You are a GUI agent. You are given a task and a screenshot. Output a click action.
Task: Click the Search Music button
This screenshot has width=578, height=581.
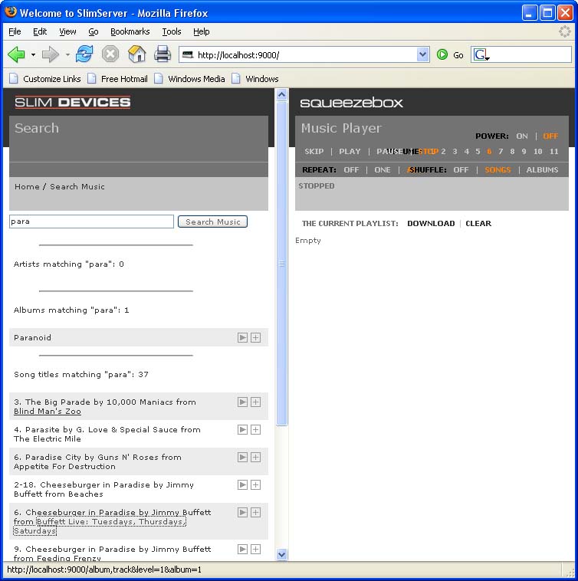[212, 222]
